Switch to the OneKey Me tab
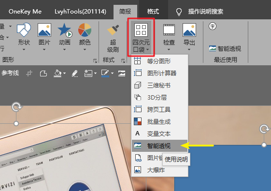This screenshot has height=191, width=271. pos(25,12)
